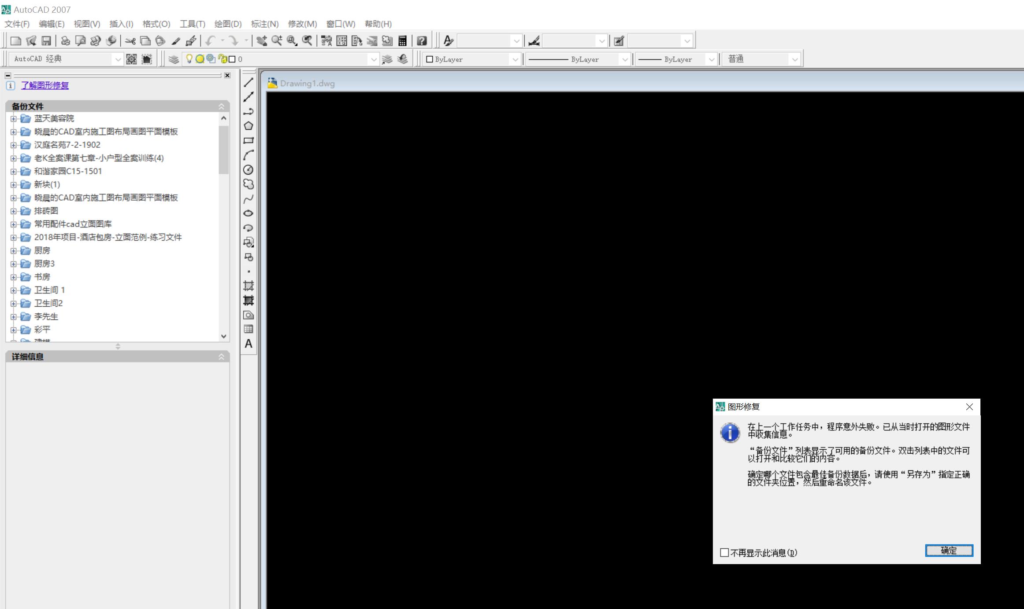
Task: Toggle layer 0 lock icon
Action: [x=223, y=59]
